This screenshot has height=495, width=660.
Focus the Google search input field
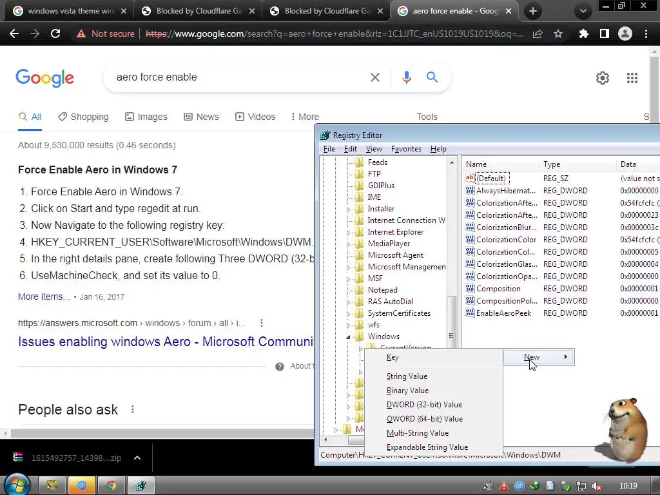pyautogui.click(x=240, y=77)
